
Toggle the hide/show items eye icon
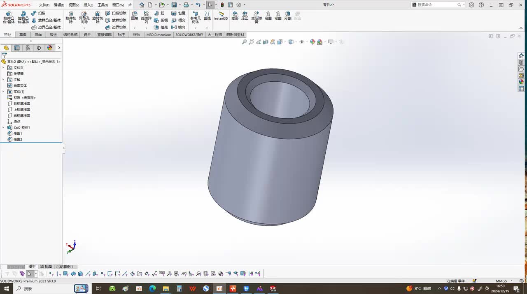click(x=302, y=42)
